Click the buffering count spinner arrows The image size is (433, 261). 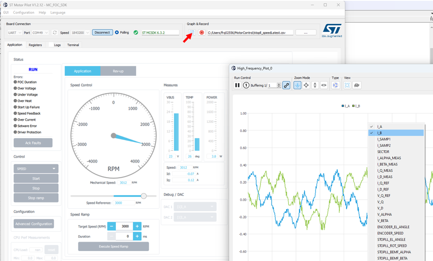(279, 85)
